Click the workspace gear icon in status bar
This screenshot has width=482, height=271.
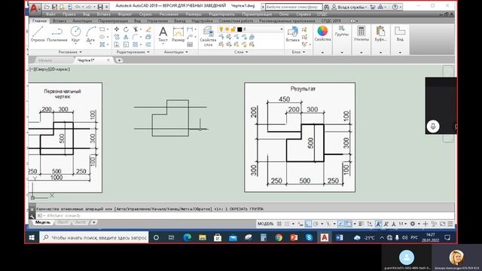[413, 224]
